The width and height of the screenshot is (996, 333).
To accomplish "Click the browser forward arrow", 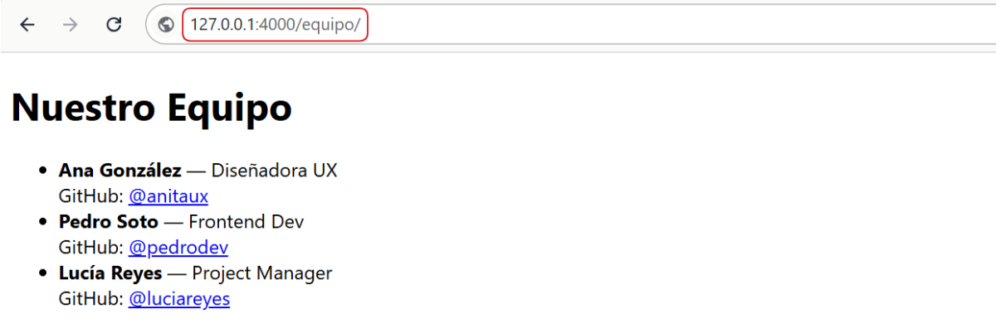I will coord(71,25).
